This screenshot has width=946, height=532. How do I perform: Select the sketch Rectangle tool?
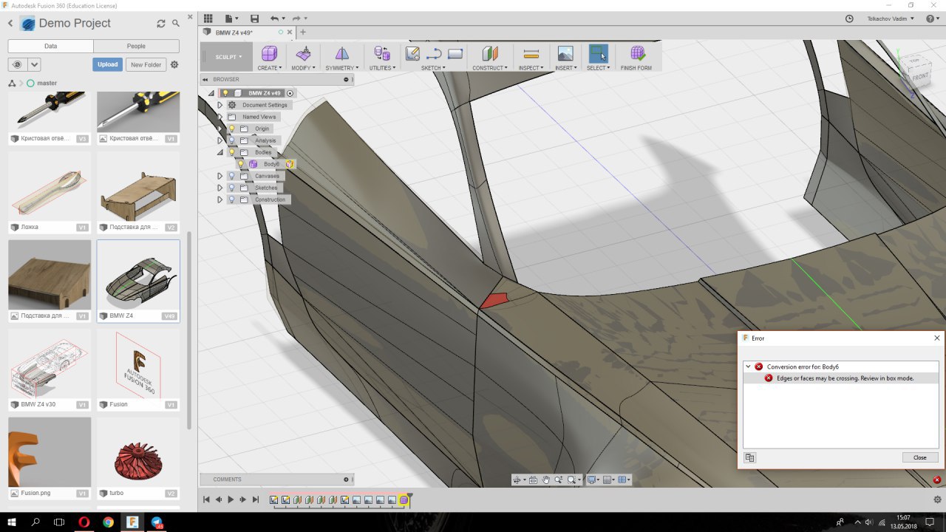(x=455, y=53)
